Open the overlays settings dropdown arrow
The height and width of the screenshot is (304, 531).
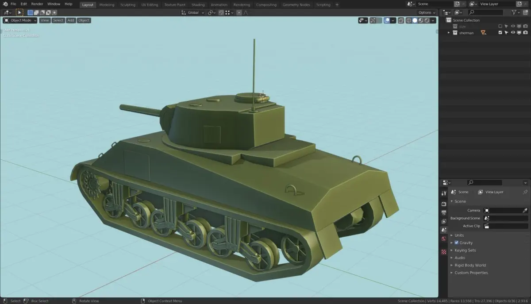point(393,20)
